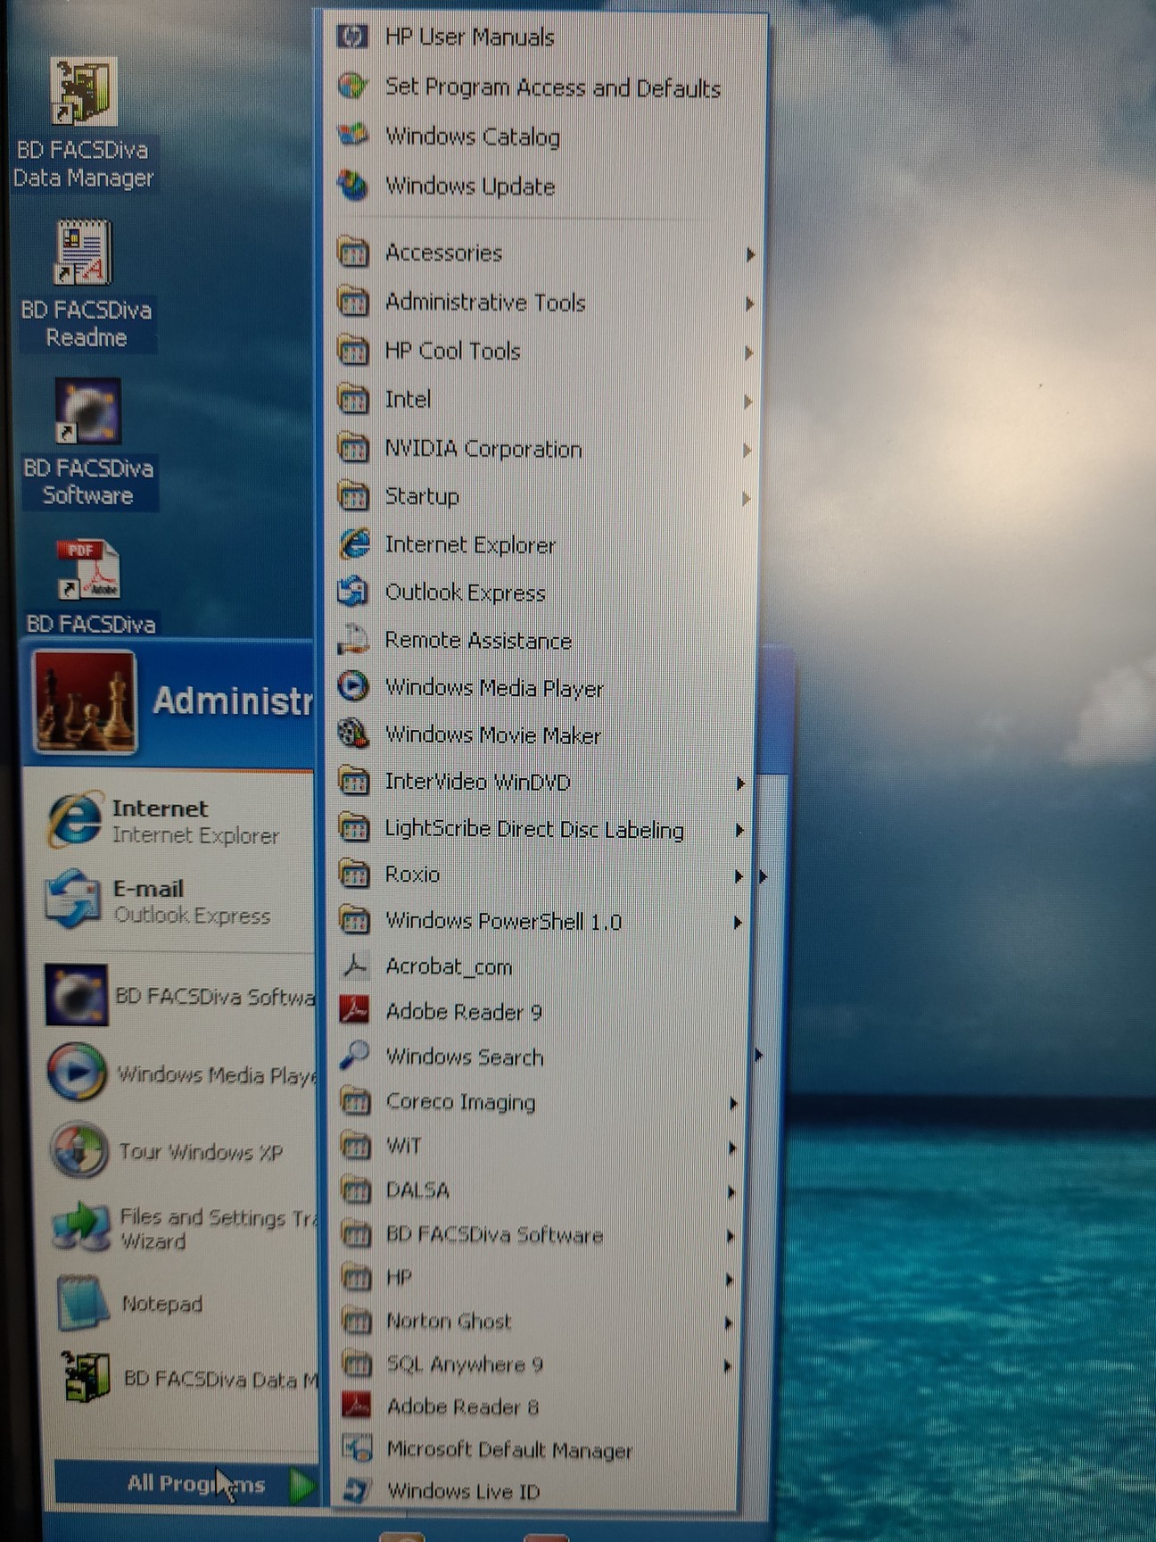
Task: Launch BD FACSDiva Software desktop icon
Action: (87, 411)
